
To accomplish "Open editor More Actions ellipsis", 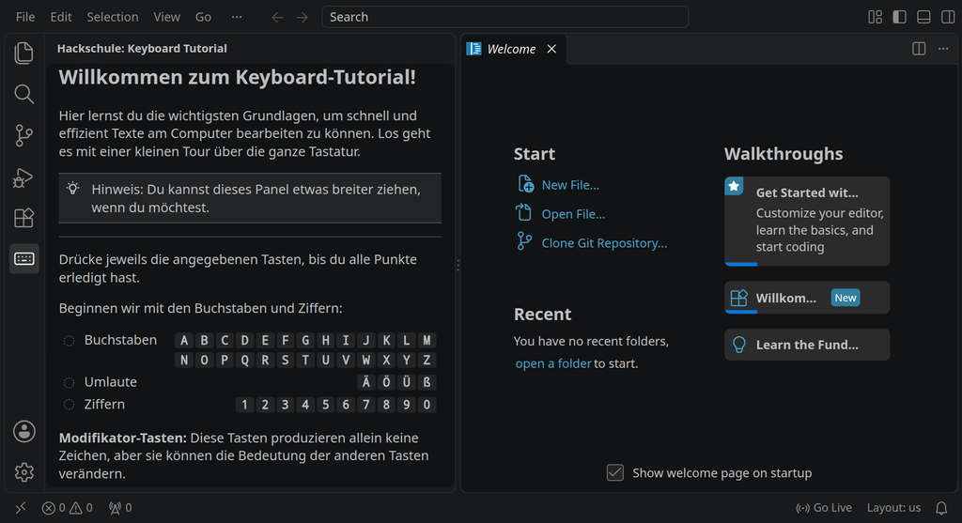I will click(943, 49).
